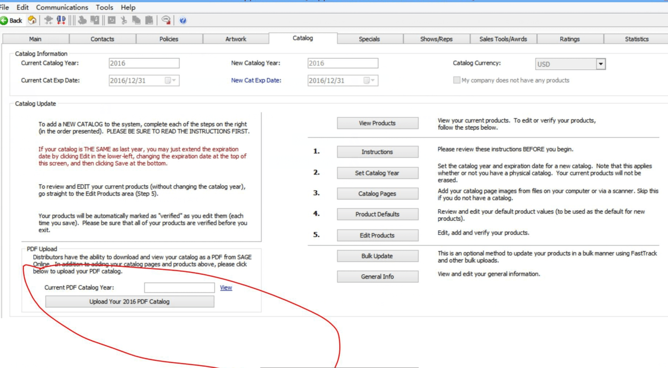Screen dimensions: 668x368
Task: Click the Copy toolbar icon
Action: tap(136, 20)
